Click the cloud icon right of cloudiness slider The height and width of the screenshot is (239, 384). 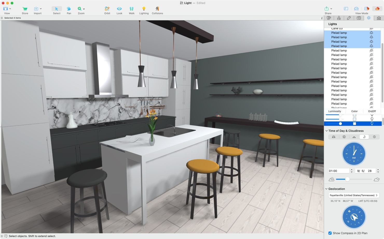[377, 179]
